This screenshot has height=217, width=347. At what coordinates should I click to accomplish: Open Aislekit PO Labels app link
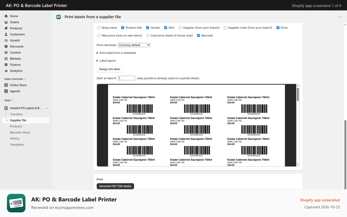(x=26, y=108)
